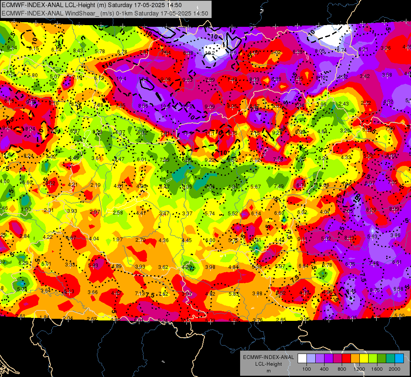
Task: Click the wind shear value 7.49
Action: click(279, 186)
